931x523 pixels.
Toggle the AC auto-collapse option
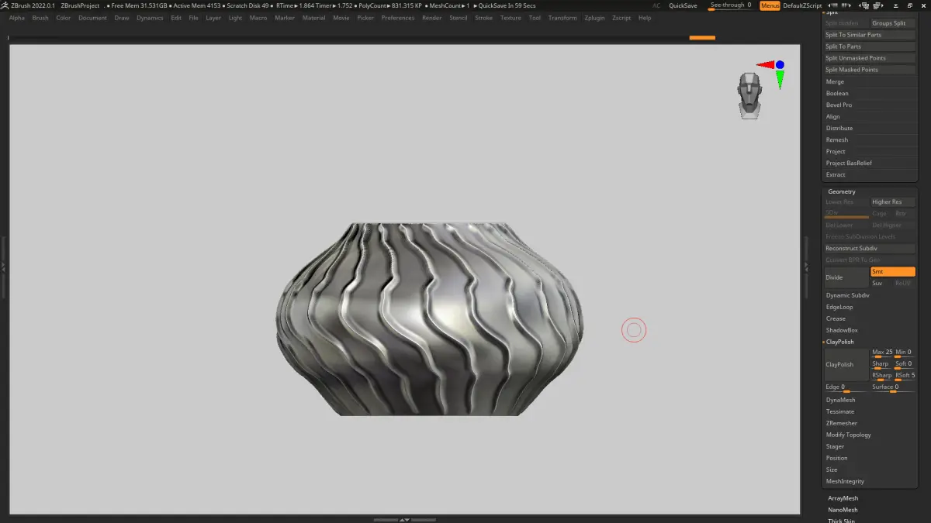(x=656, y=5)
